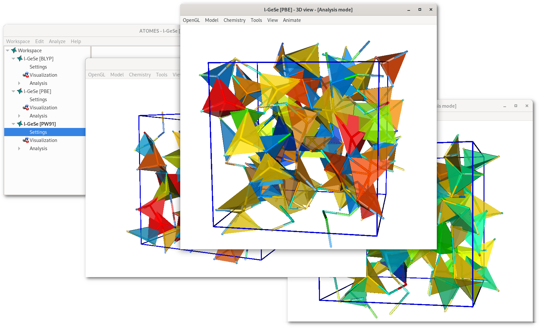Maximize the l-GeSe [PBE] 3D view window
This screenshot has width=539, height=329.
coord(420,10)
